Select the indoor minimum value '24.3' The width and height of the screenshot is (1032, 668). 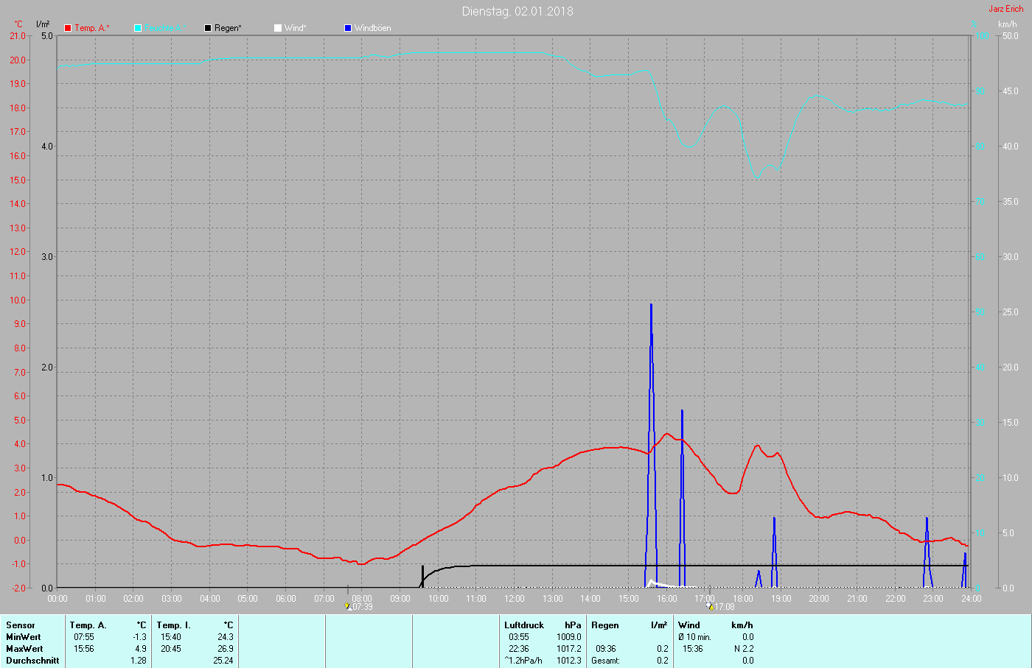[226, 637]
